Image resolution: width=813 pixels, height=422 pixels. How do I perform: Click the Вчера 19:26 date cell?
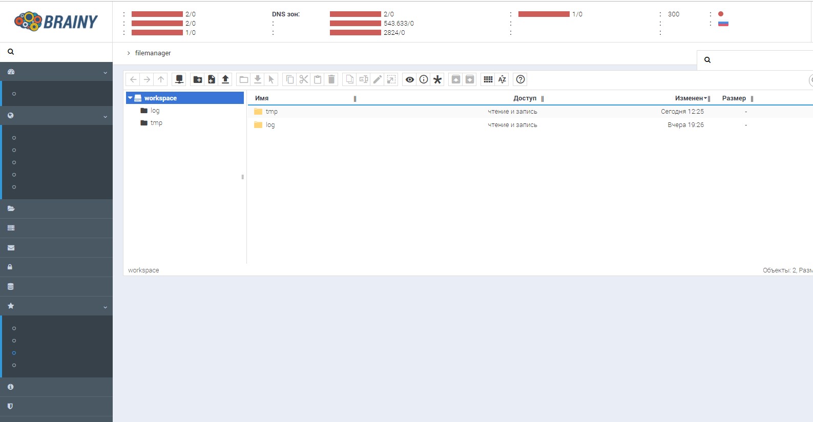(685, 124)
